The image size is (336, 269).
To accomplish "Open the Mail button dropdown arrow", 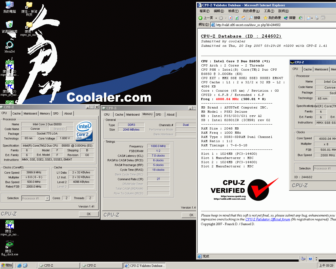I will 312,18.
